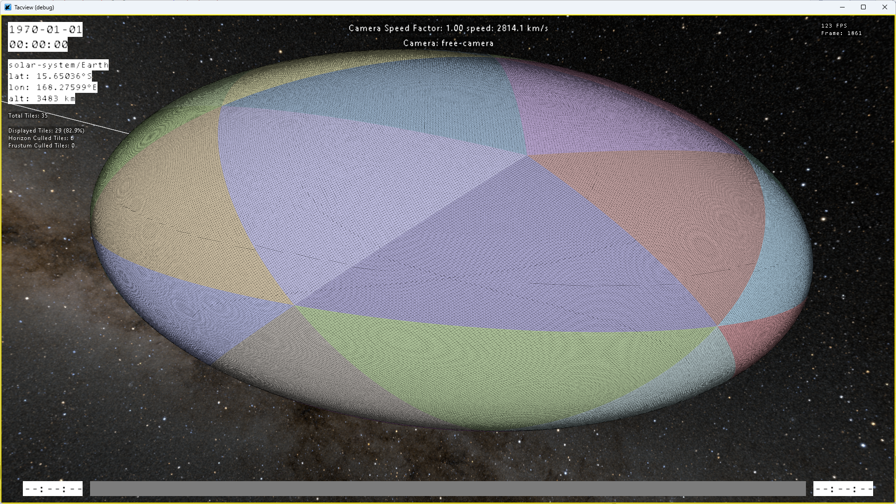Maximize the Tacview window
Screen dimensions: 896x504
point(863,7)
